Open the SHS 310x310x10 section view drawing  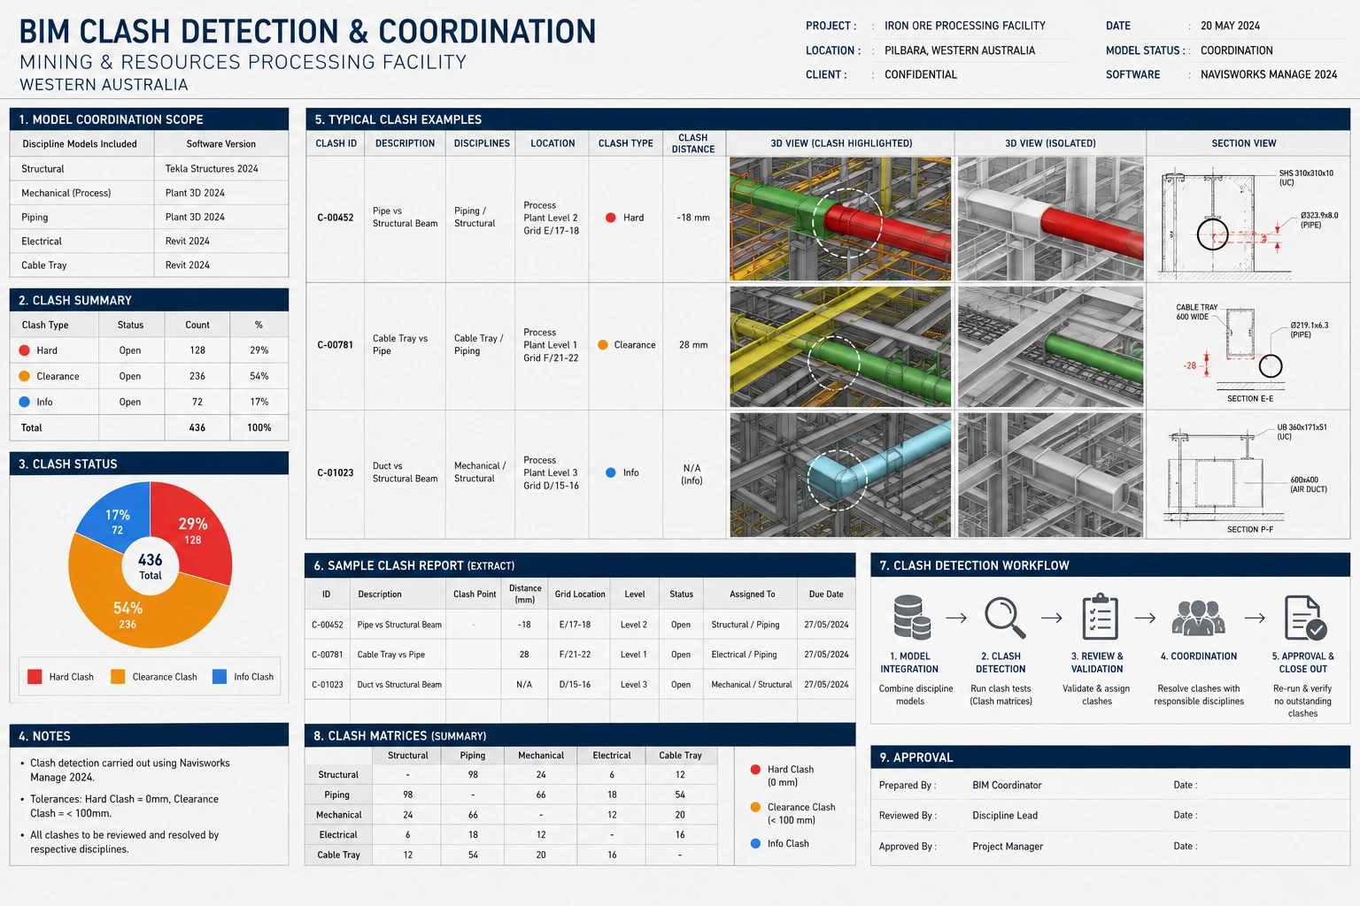(x=1248, y=219)
